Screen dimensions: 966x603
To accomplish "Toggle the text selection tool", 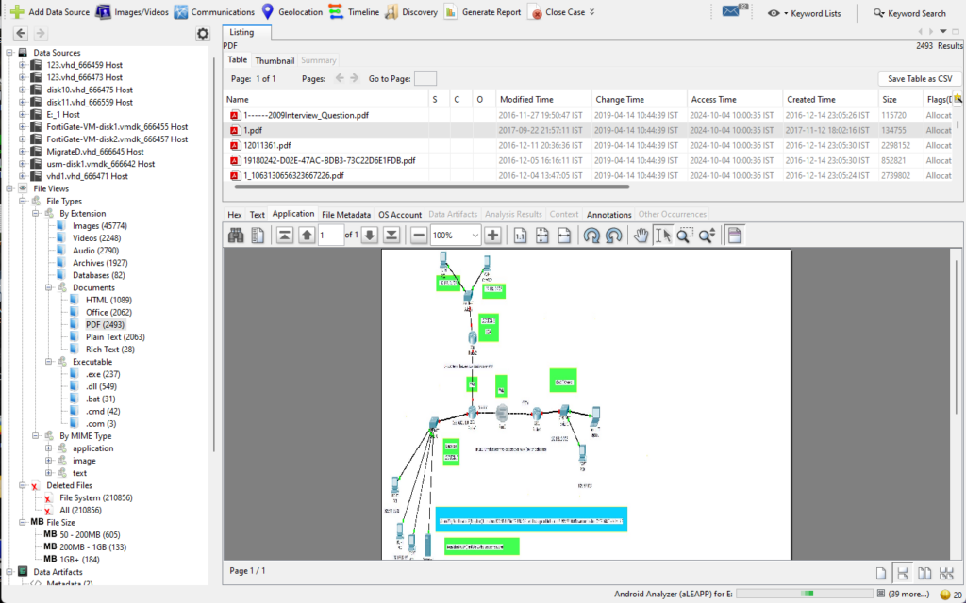I will coord(662,236).
